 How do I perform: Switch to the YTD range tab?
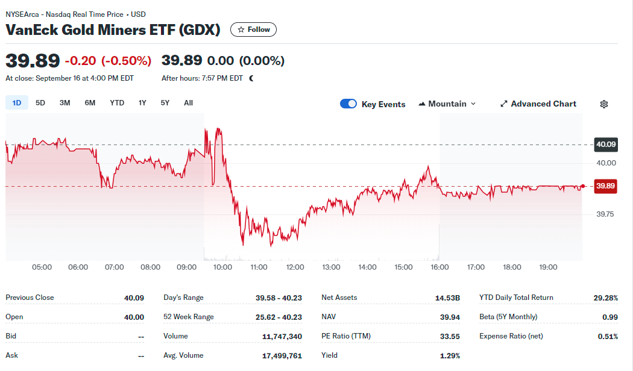tap(117, 103)
